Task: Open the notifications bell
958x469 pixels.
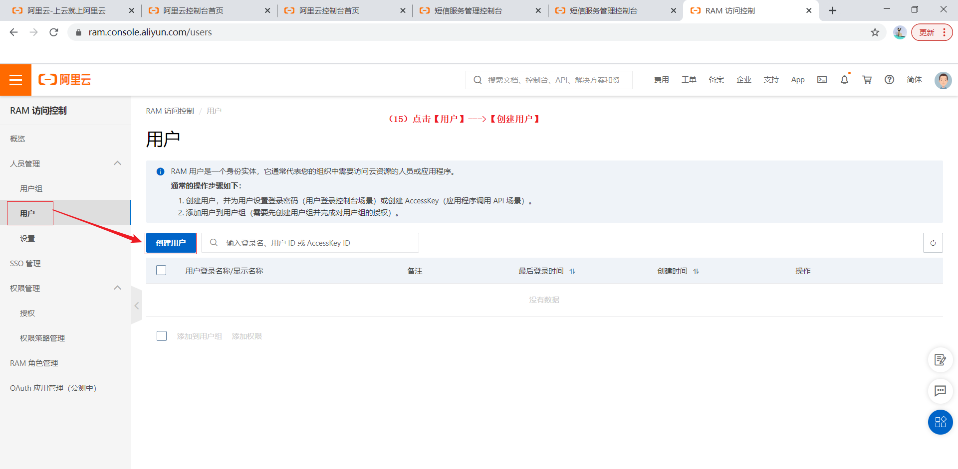Action: (844, 80)
